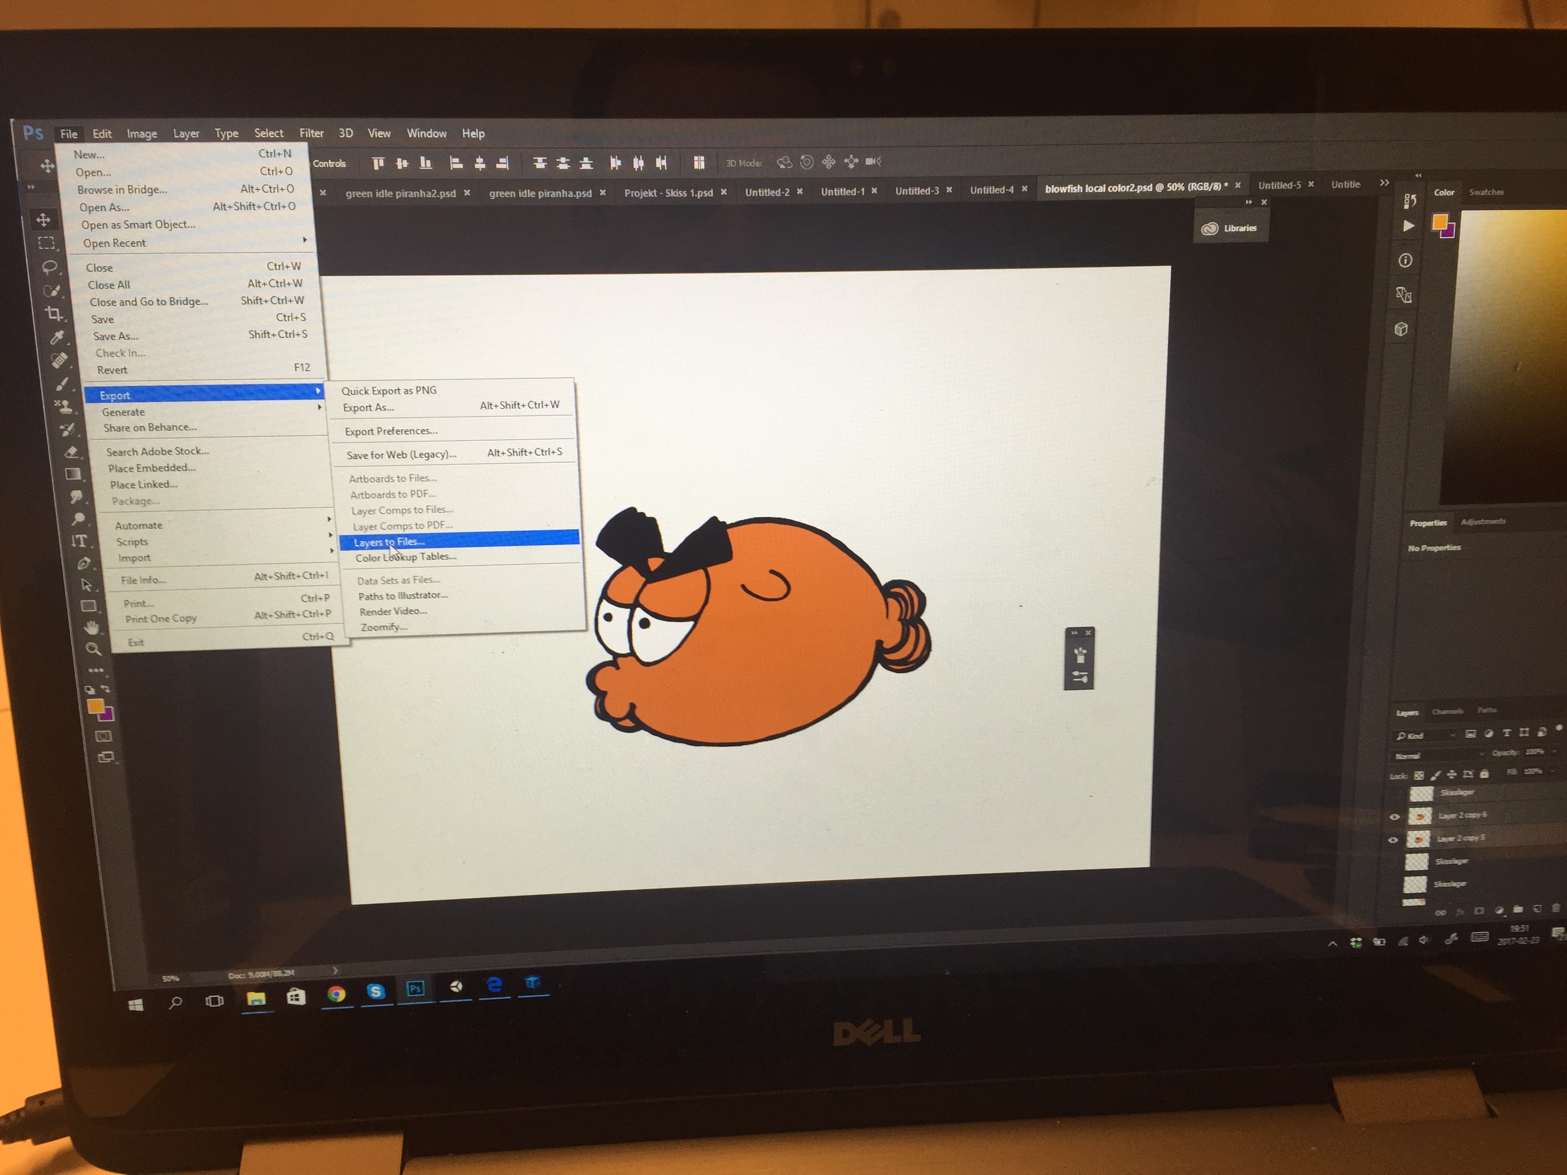Open Skype from the Windows taskbar
Image resolution: width=1567 pixels, height=1175 pixels.
[x=375, y=992]
